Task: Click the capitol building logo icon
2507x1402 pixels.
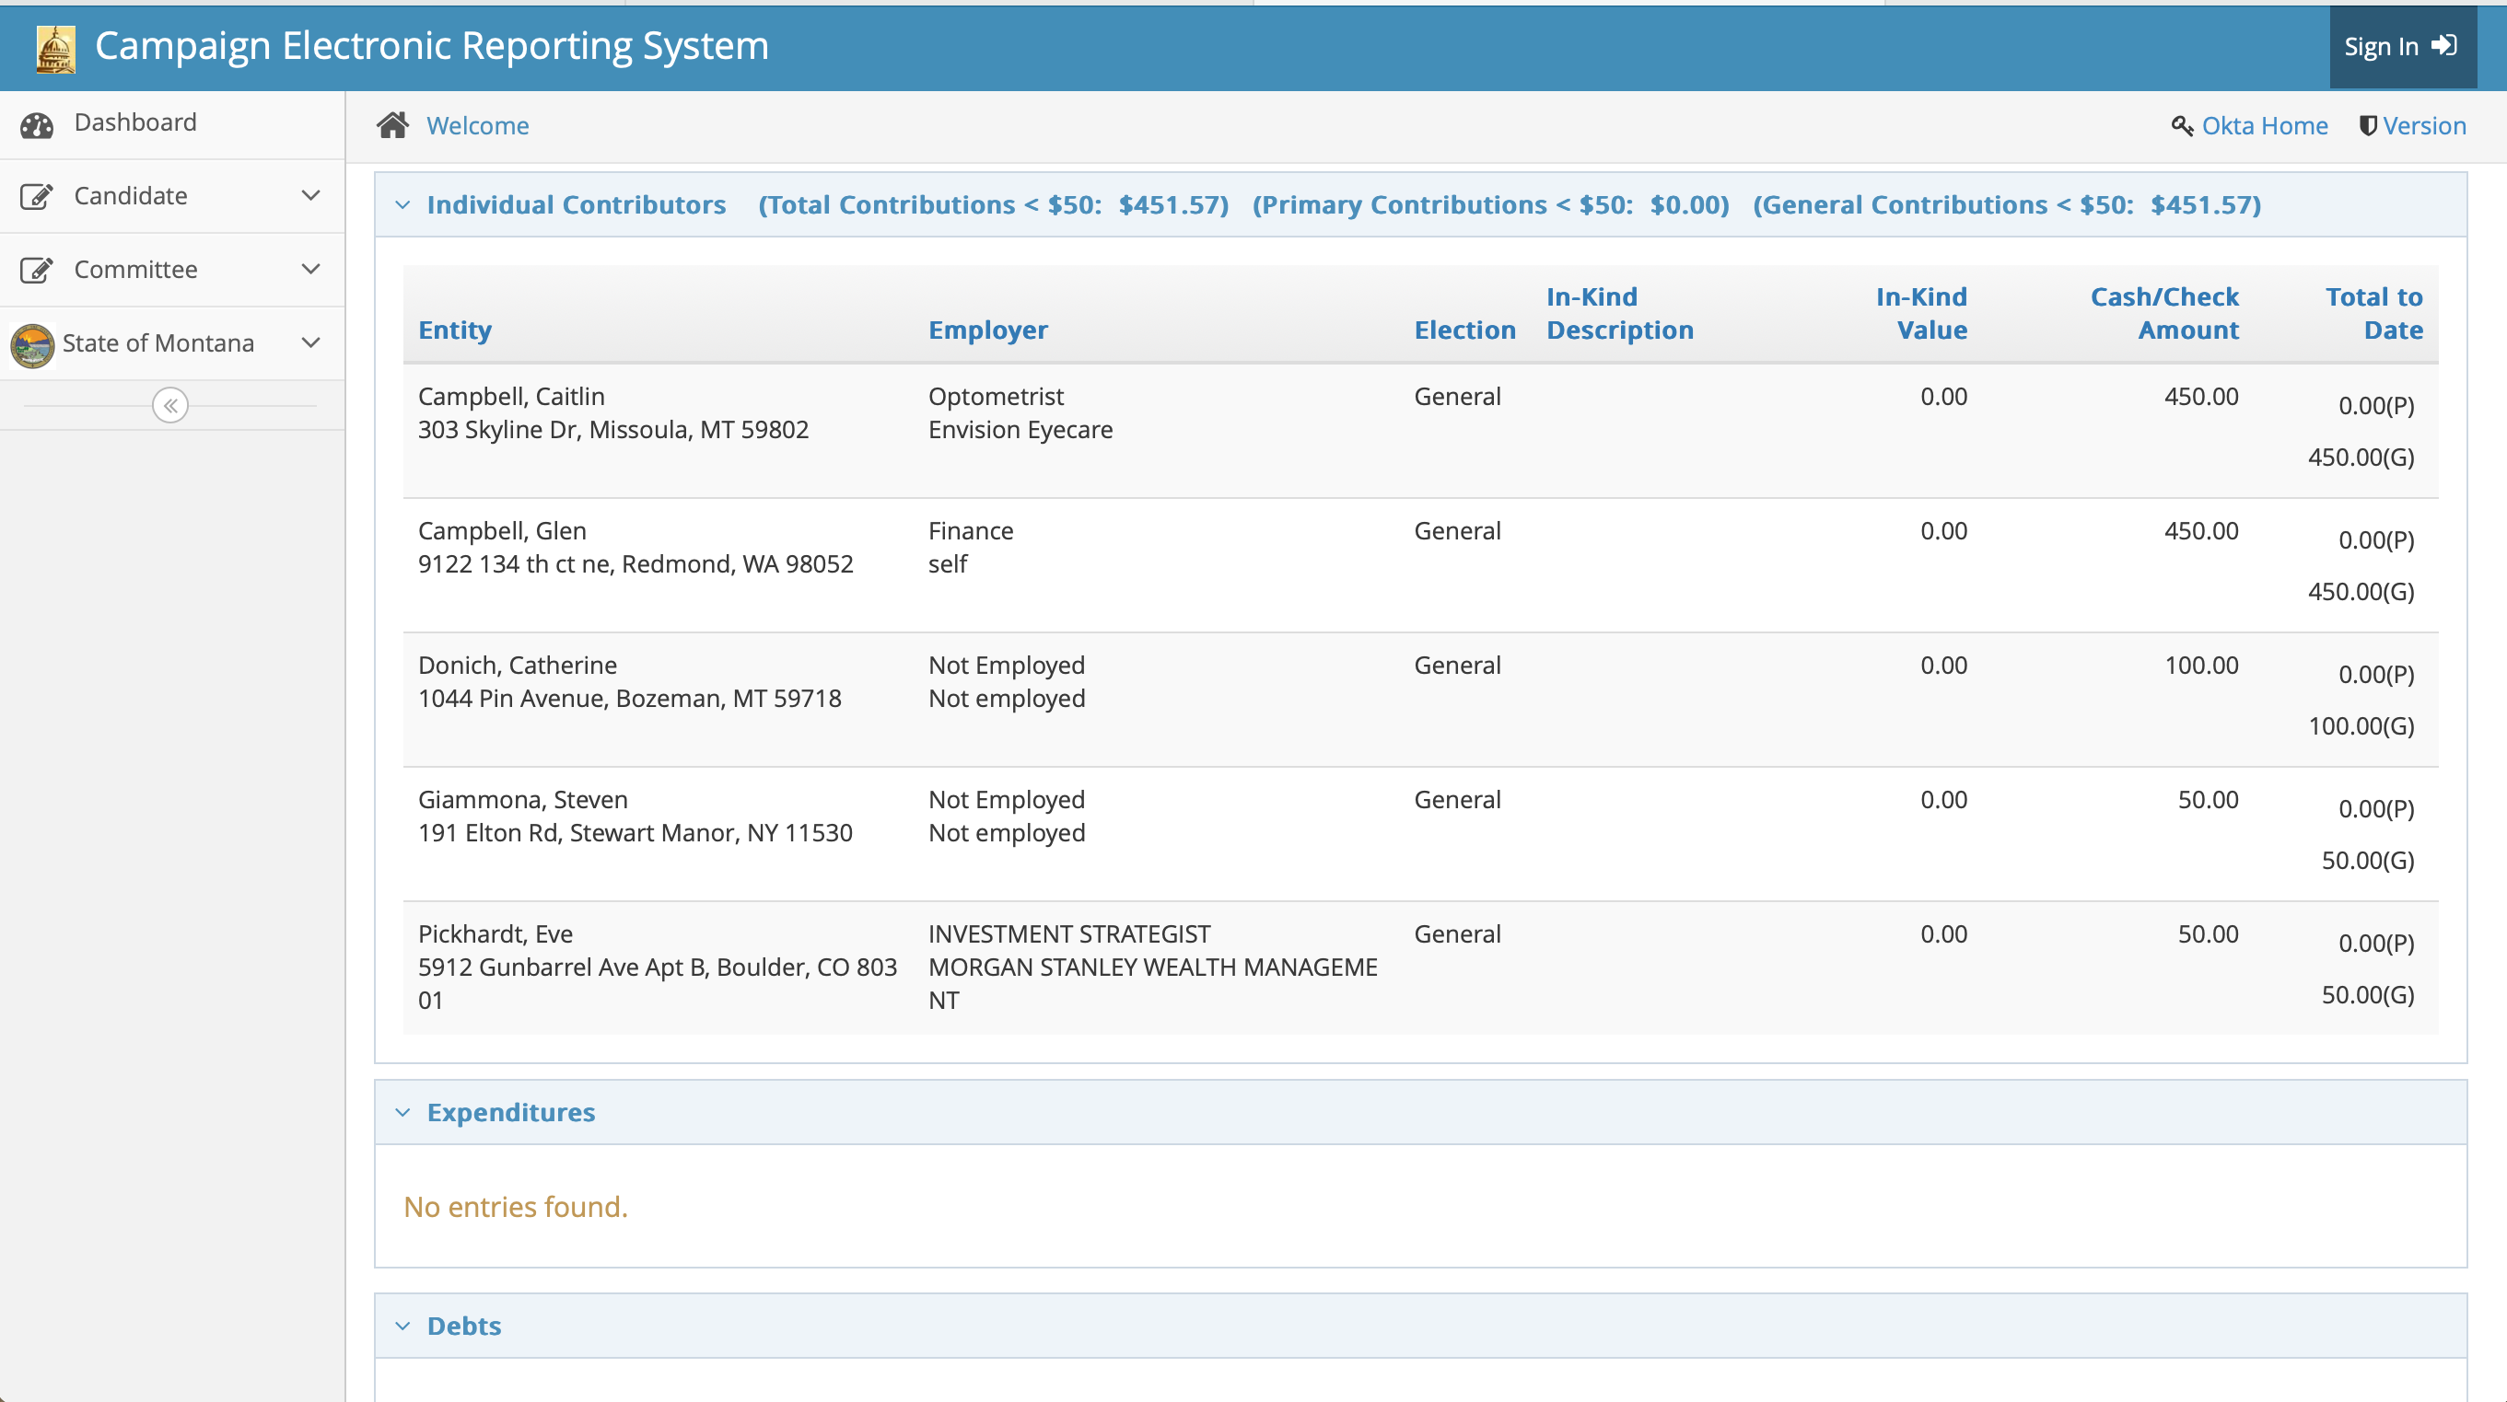Action: point(55,49)
